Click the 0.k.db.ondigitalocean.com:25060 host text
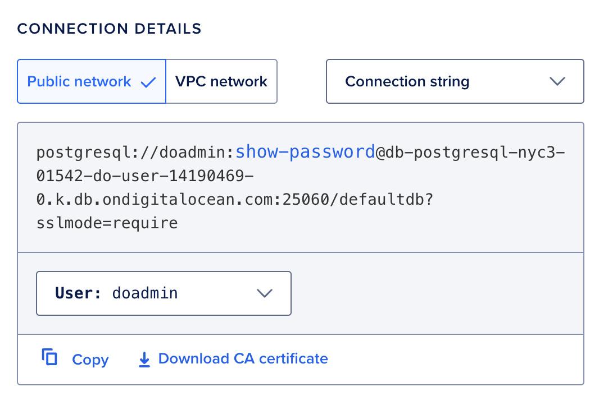Image resolution: width=599 pixels, height=396 pixels. click(185, 200)
